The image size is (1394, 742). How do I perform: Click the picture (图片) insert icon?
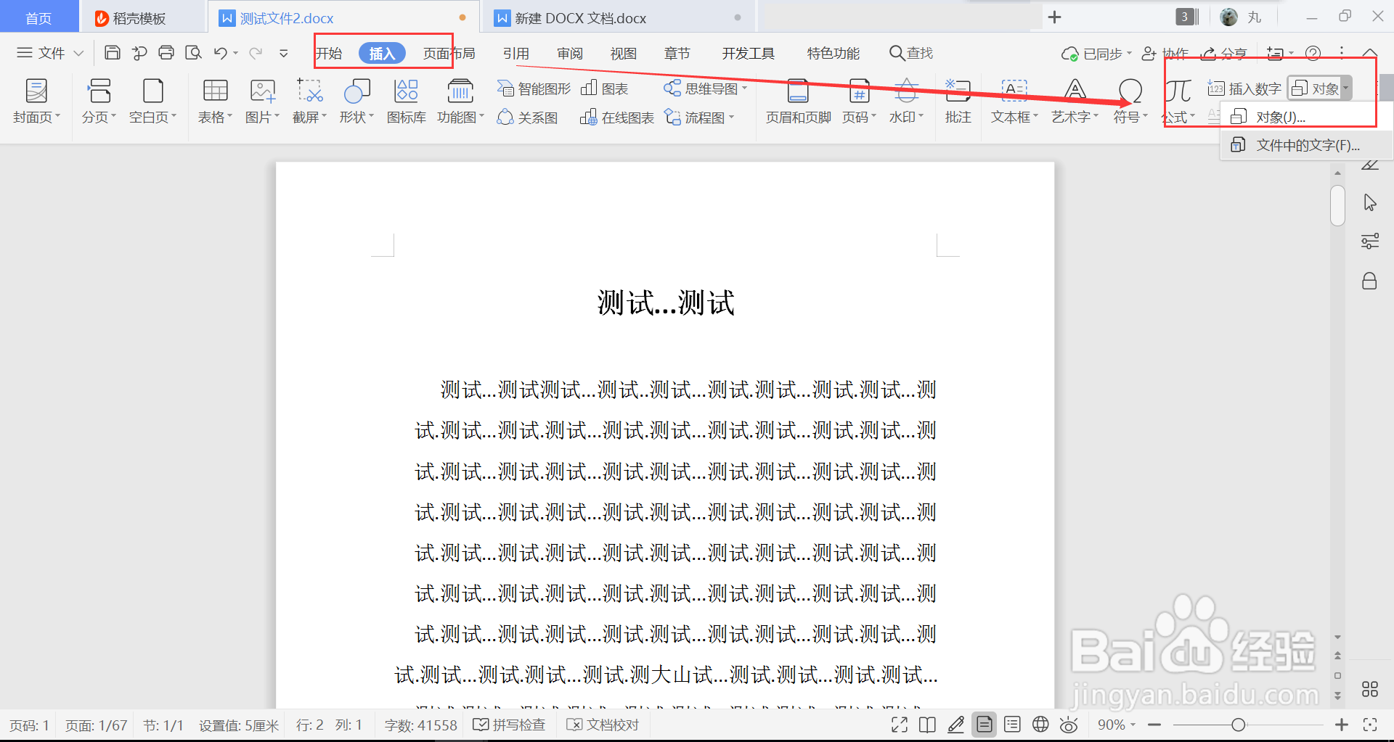click(262, 91)
